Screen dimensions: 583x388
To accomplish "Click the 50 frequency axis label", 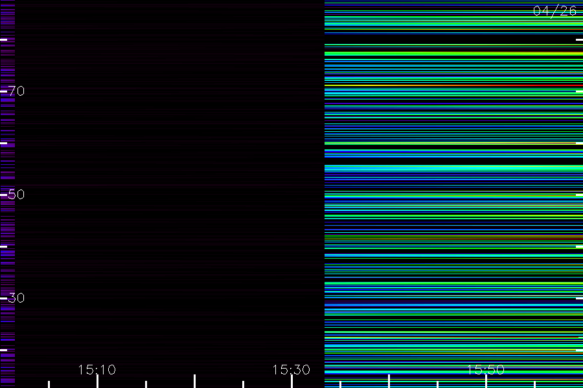I will point(16,194).
